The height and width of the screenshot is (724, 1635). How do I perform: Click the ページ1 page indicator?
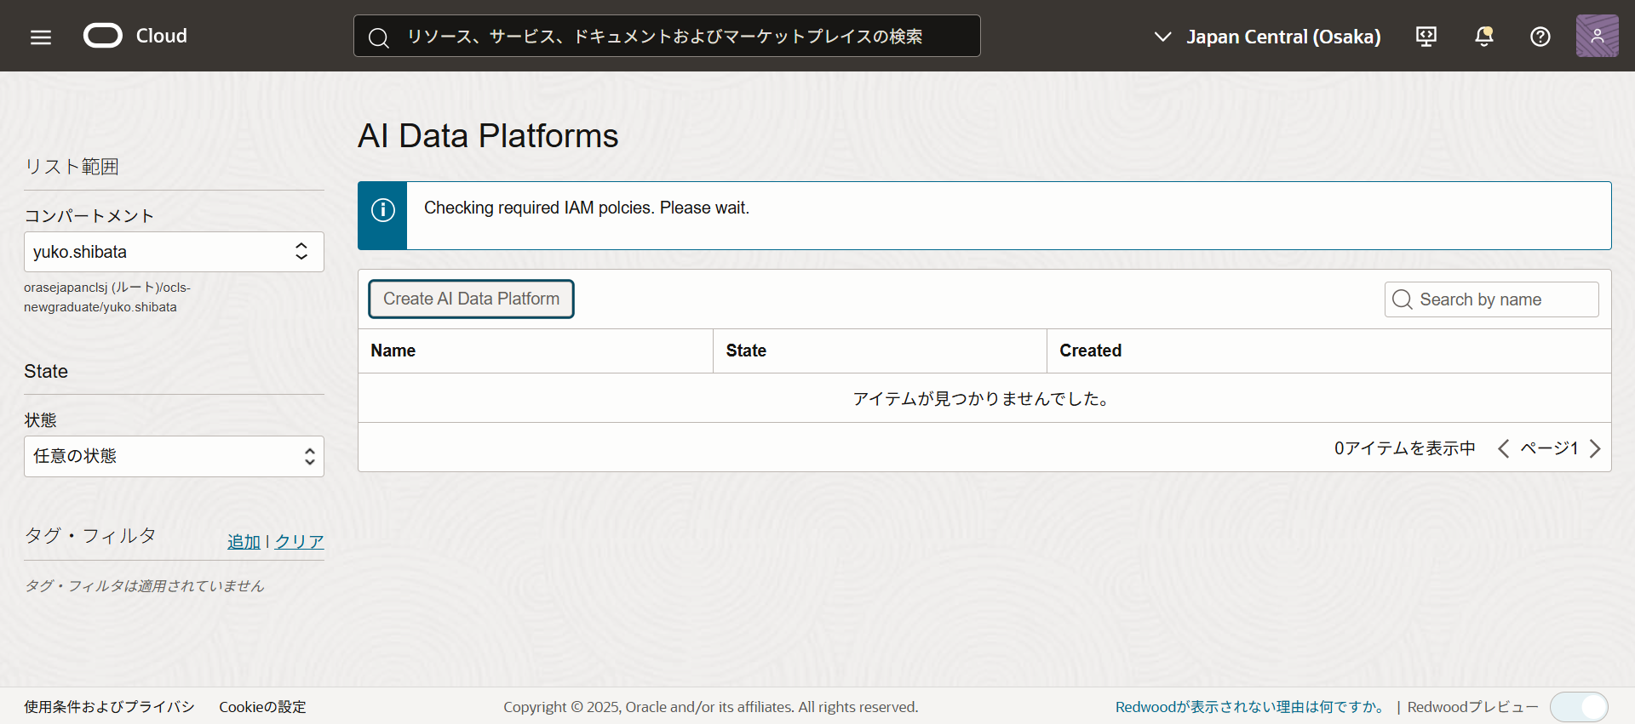pos(1549,448)
